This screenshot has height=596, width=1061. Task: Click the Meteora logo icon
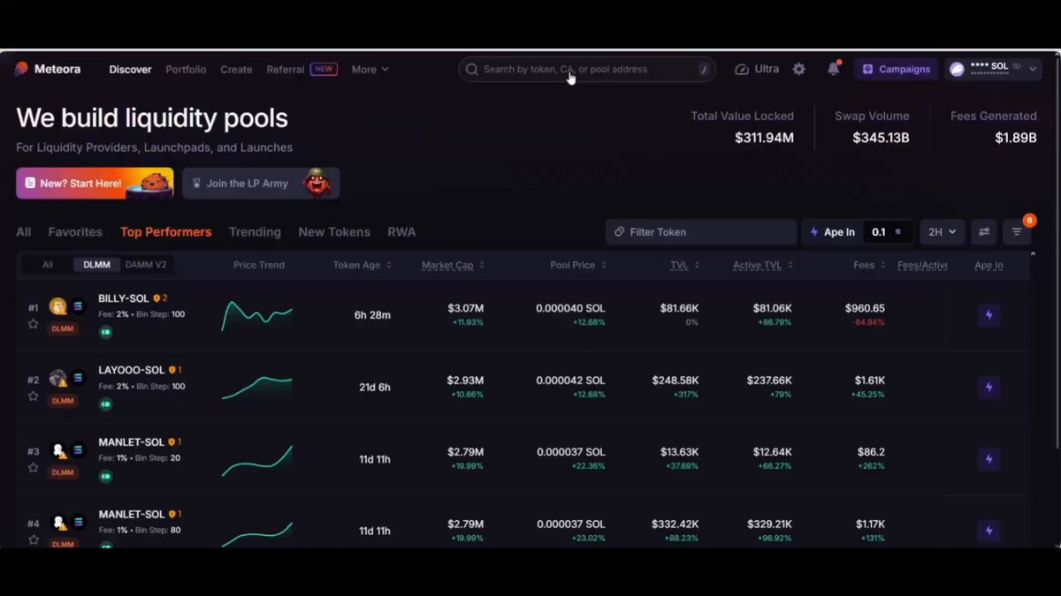22,69
